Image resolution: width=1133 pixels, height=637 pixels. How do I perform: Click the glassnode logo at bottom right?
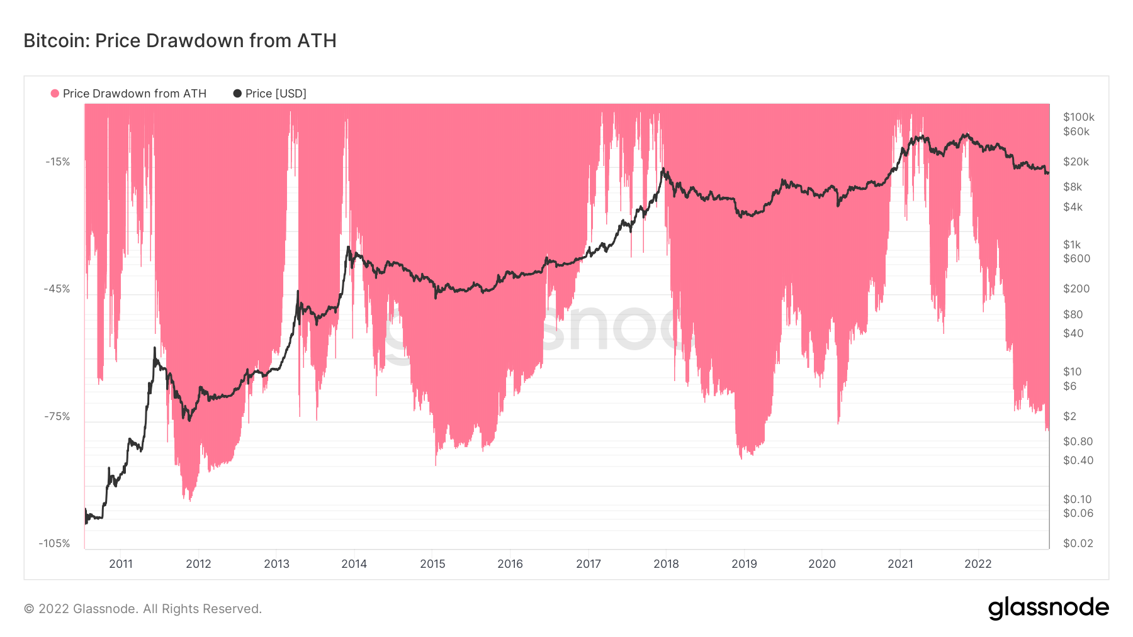point(1048,608)
